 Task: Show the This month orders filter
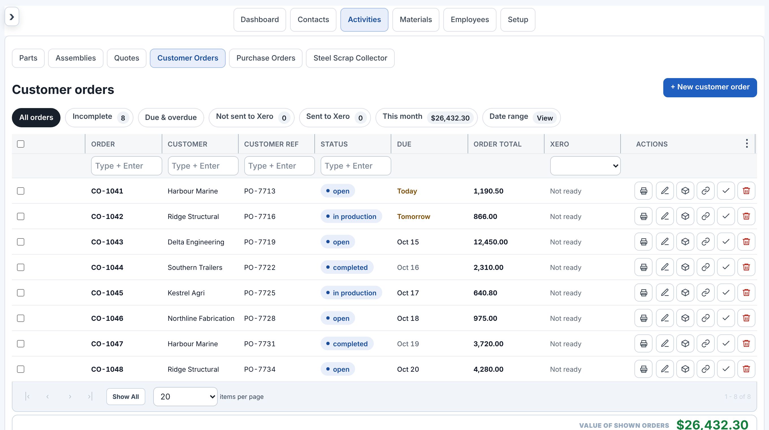[x=426, y=117]
